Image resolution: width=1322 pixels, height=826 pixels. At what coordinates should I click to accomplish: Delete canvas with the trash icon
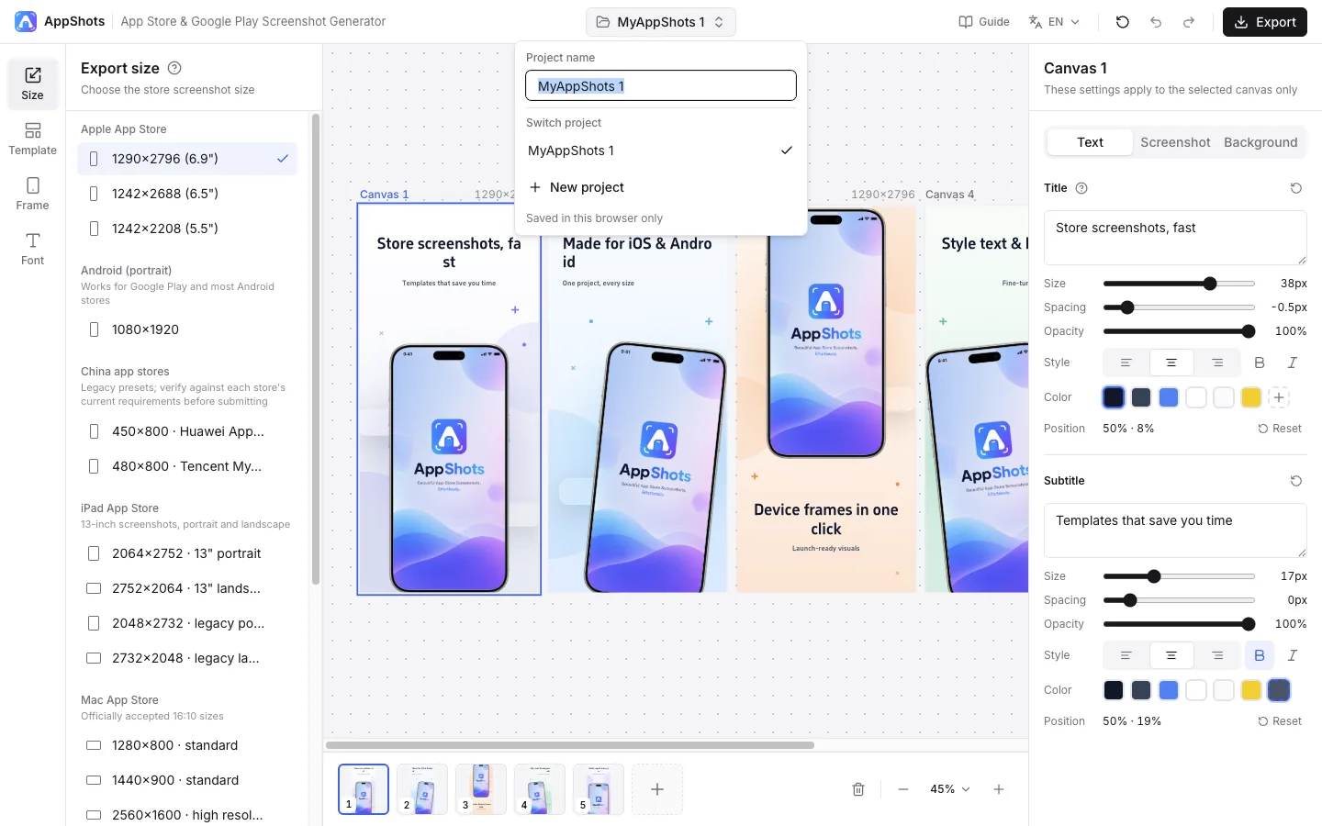tap(858, 789)
